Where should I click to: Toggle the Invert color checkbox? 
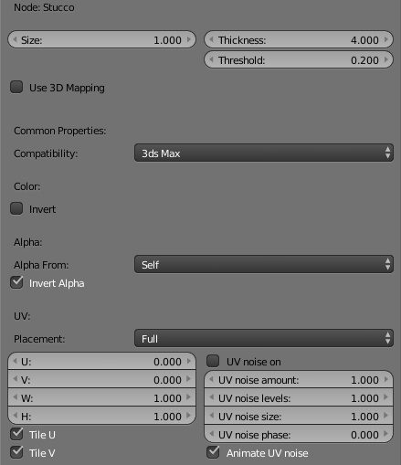(x=16, y=209)
